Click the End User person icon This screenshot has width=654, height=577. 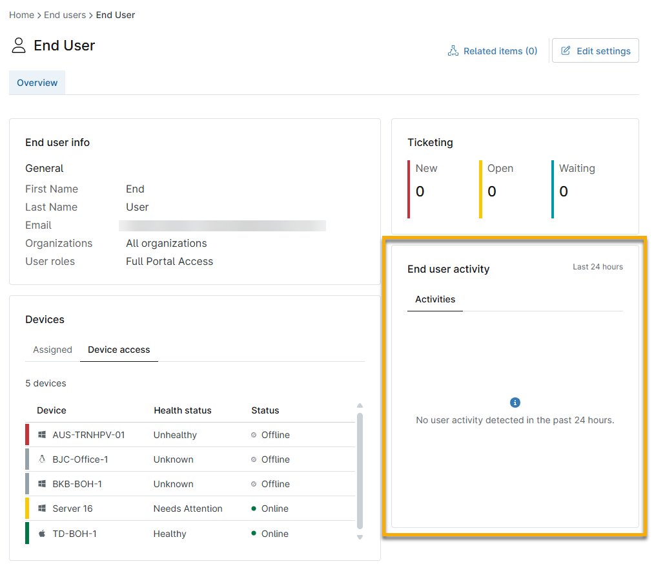tap(19, 45)
